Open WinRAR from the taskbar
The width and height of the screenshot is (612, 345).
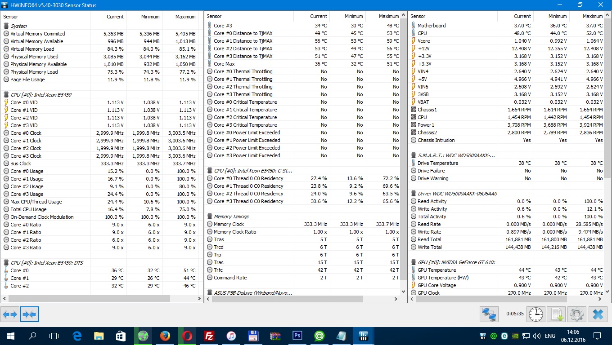(275, 336)
